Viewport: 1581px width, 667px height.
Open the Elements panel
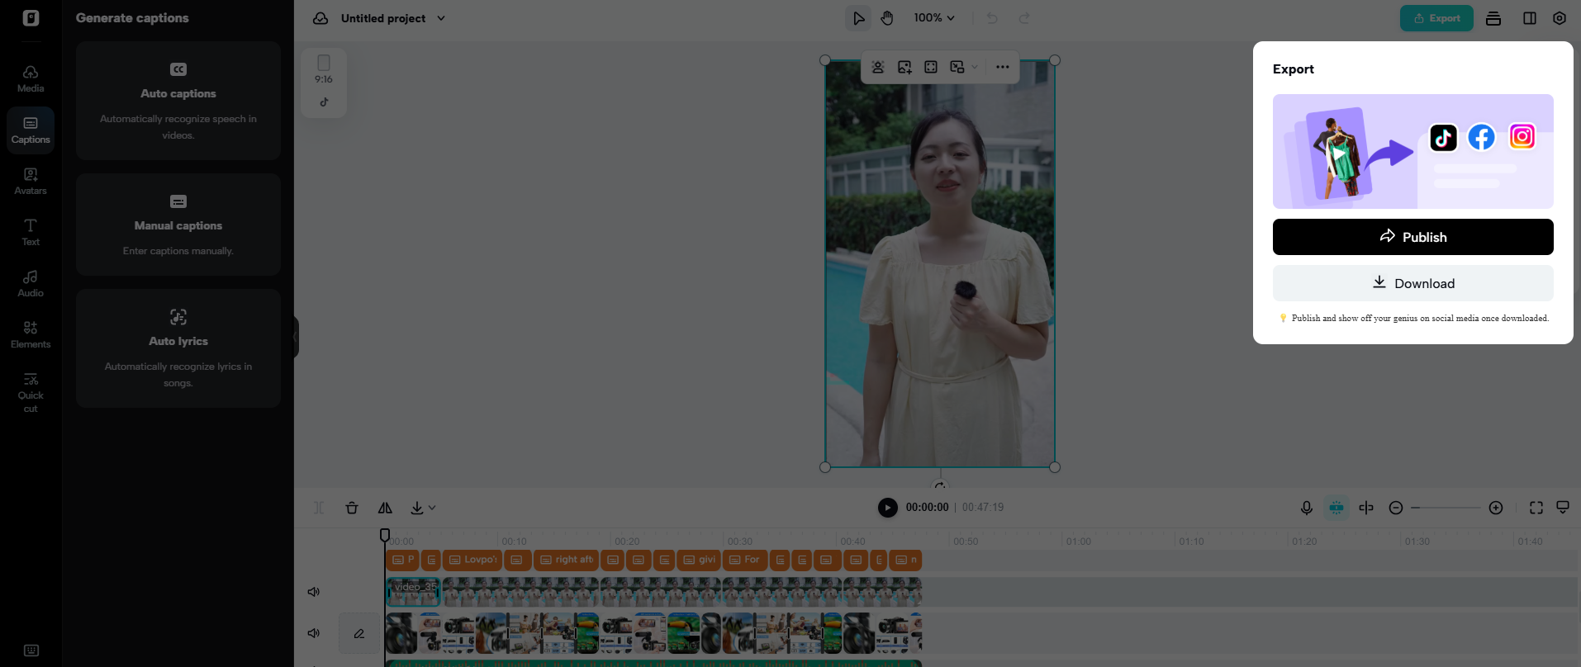coord(31,334)
